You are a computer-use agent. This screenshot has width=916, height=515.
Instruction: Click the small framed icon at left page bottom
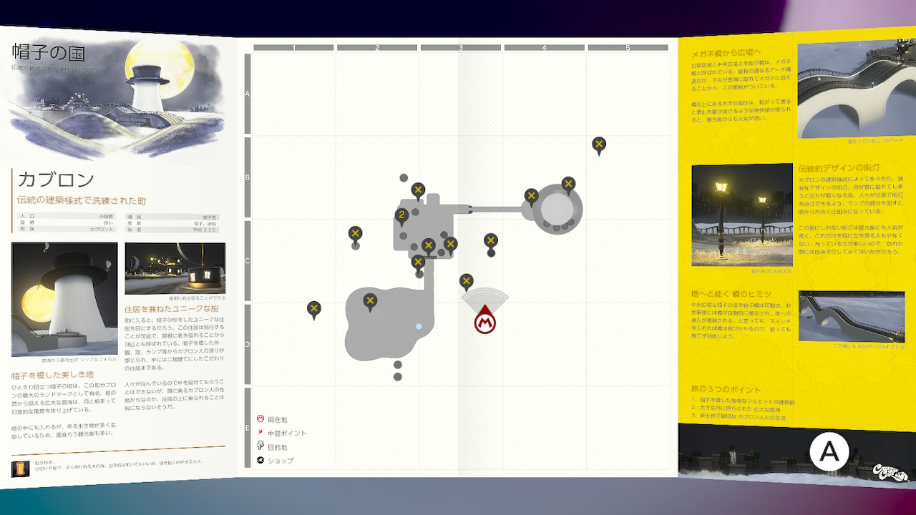(21, 469)
